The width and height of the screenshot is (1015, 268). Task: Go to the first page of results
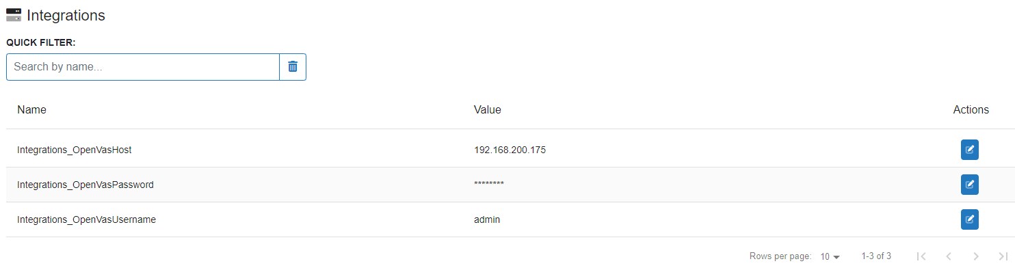[x=921, y=256]
